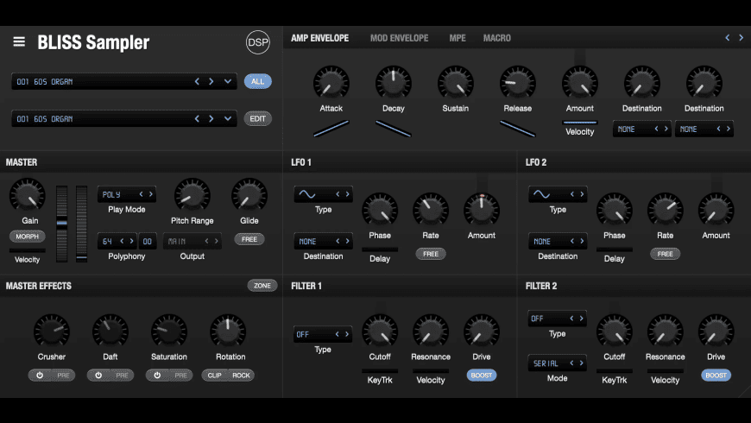This screenshot has height=423, width=751.
Task: Expand the top preset list dropdown arrow
Action: [228, 81]
